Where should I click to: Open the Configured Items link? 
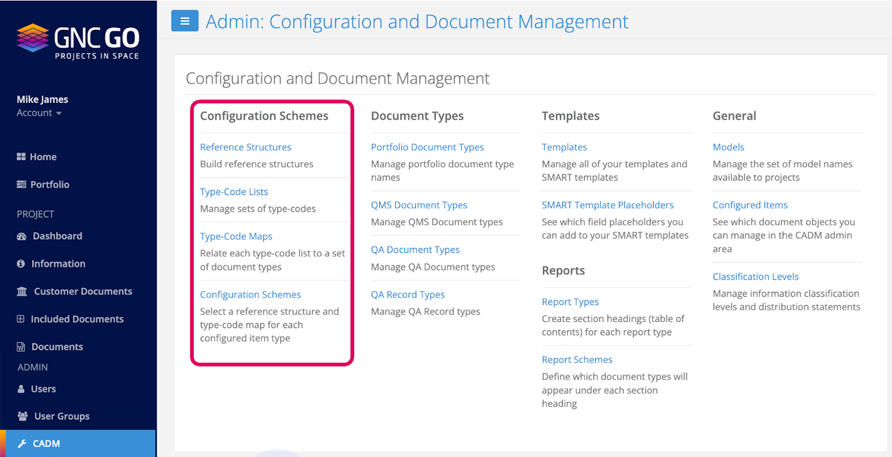[750, 205]
